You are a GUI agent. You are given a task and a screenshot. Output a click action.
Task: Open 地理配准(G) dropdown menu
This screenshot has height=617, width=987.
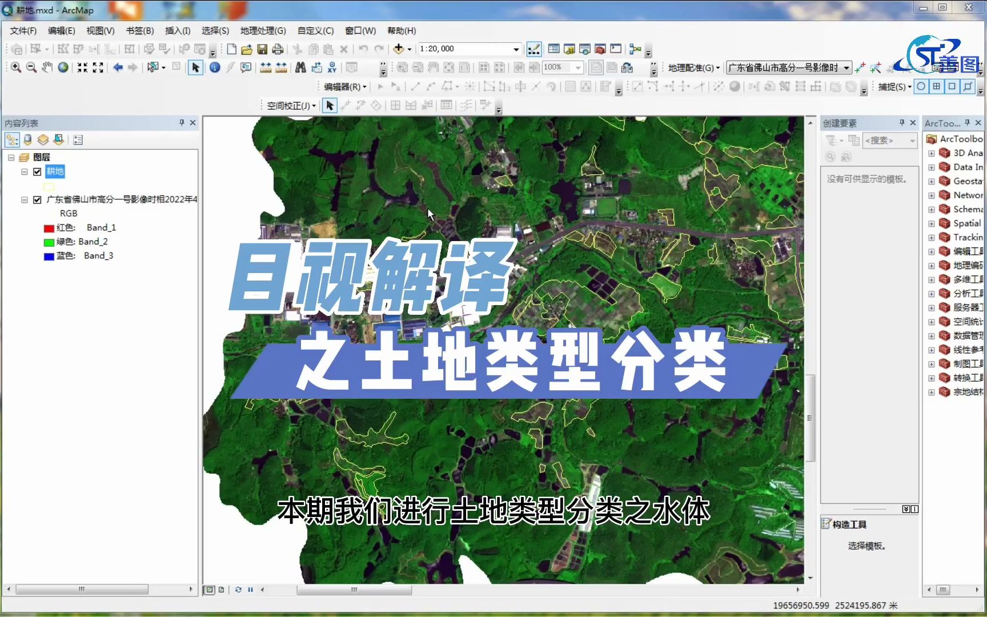[x=693, y=68]
